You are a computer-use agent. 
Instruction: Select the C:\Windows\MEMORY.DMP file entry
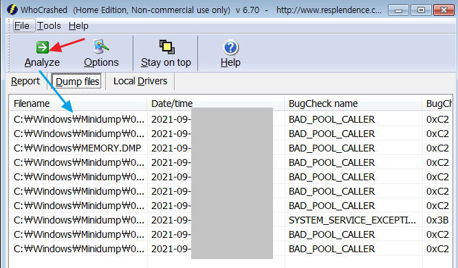(78, 148)
